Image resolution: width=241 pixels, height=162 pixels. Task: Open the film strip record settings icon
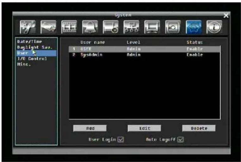69,27
